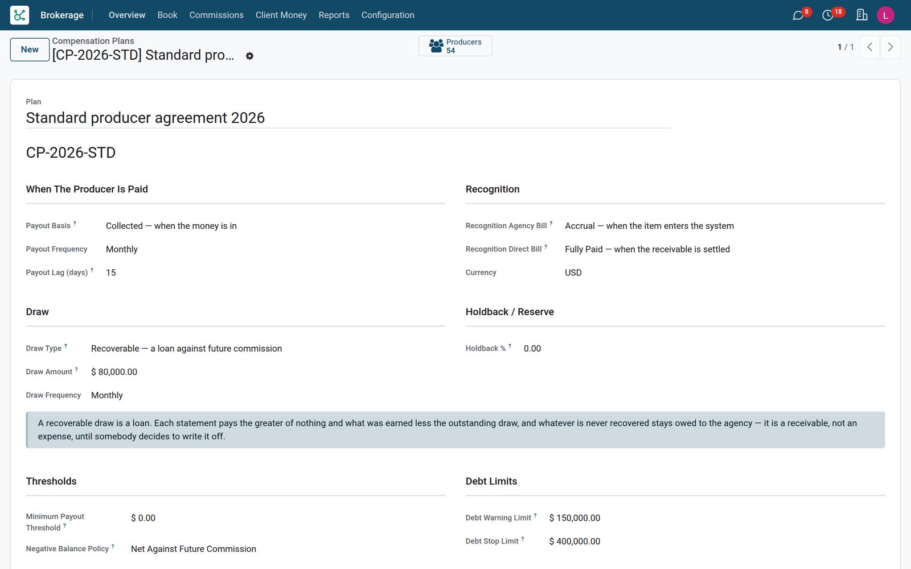Show help tooltip for Recognition Agency Bill

[x=551, y=224]
